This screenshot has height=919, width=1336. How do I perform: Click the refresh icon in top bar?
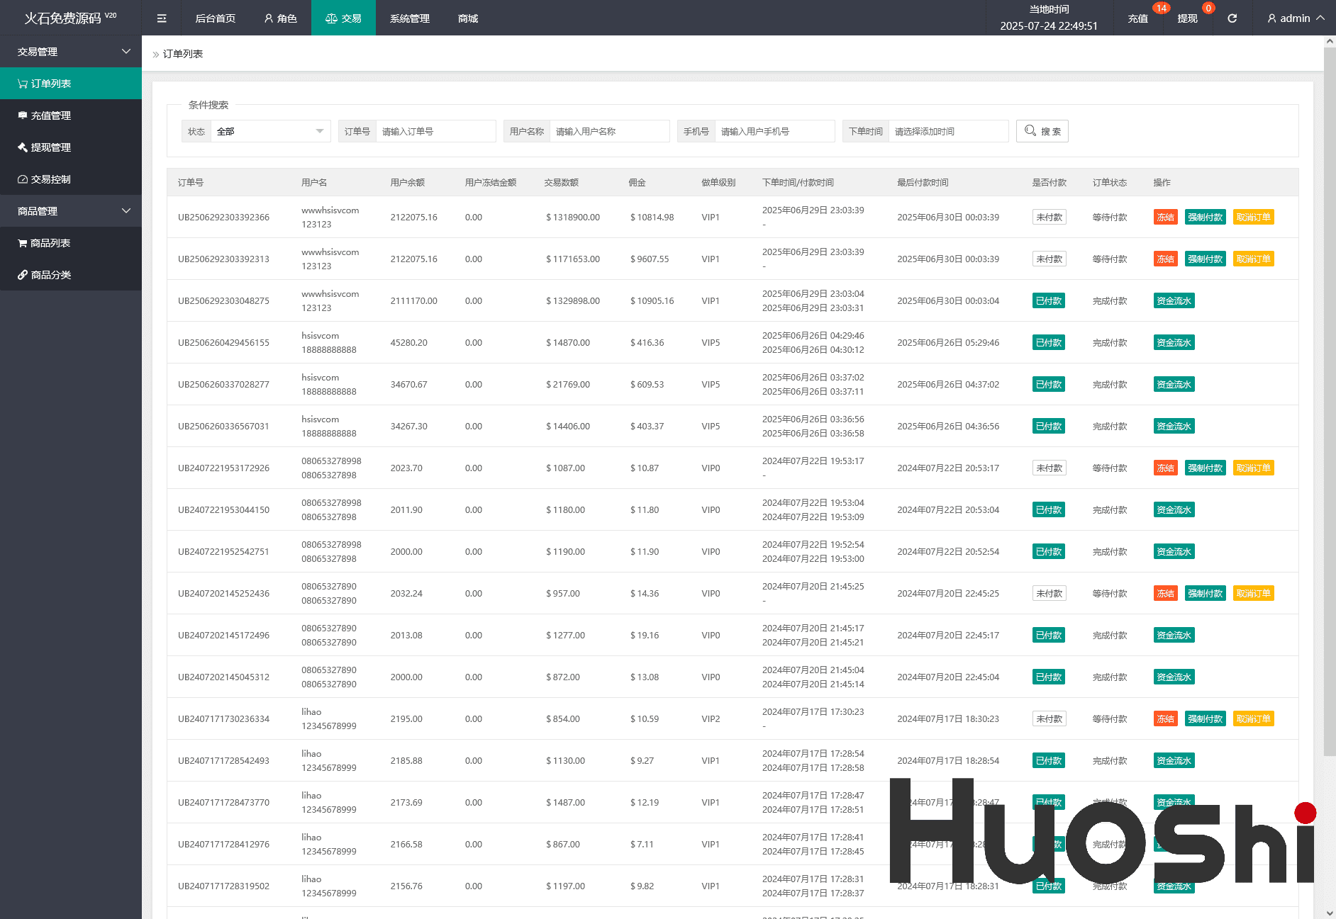[x=1232, y=18]
